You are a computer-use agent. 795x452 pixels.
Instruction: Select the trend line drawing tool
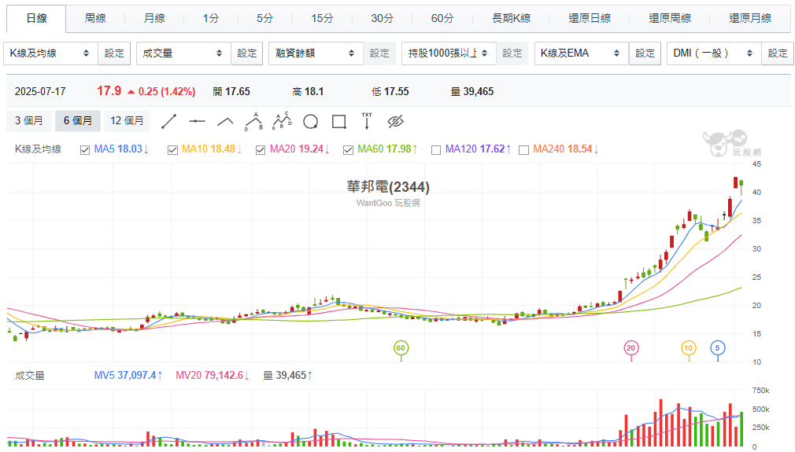point(168,121)
